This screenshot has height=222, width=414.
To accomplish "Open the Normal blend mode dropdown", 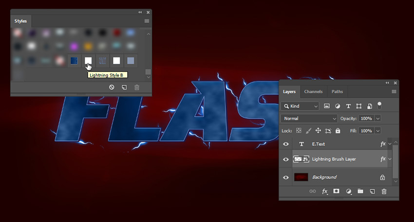I will (x=309, y=119).
